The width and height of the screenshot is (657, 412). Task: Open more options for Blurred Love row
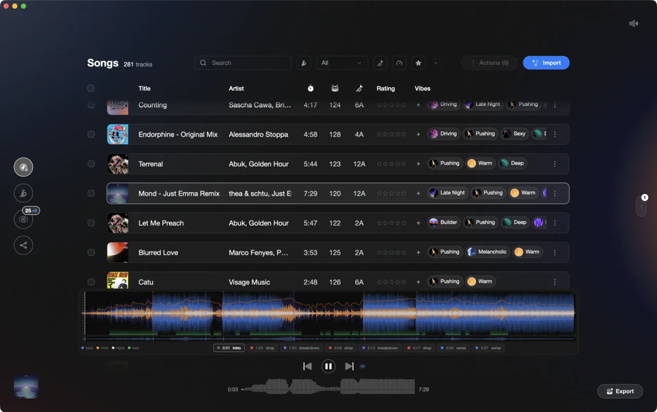pyautogui.click(x=555, y=252)
